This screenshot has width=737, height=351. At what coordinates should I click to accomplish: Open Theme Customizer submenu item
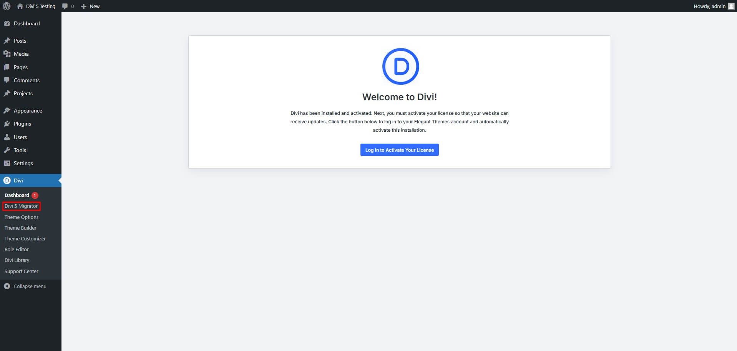[x=25, y=238]
